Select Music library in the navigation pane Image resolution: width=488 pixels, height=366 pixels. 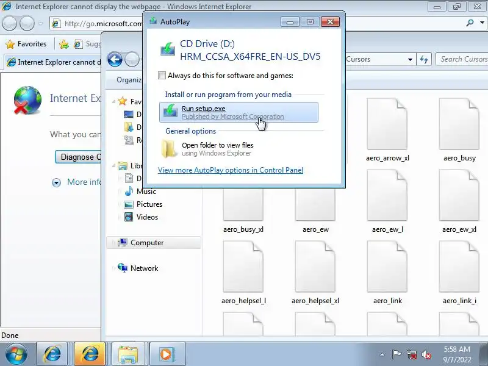[146, 192]
